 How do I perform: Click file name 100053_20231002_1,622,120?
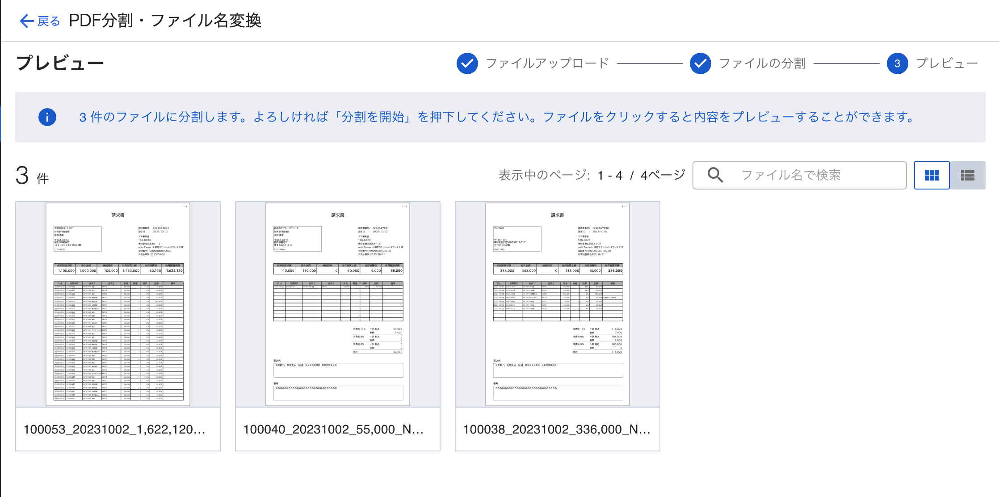coord(114,430)
